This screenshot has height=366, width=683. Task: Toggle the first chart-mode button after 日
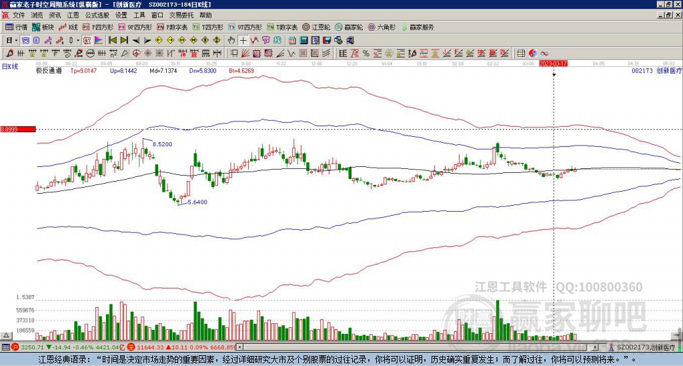click(25, 41)
